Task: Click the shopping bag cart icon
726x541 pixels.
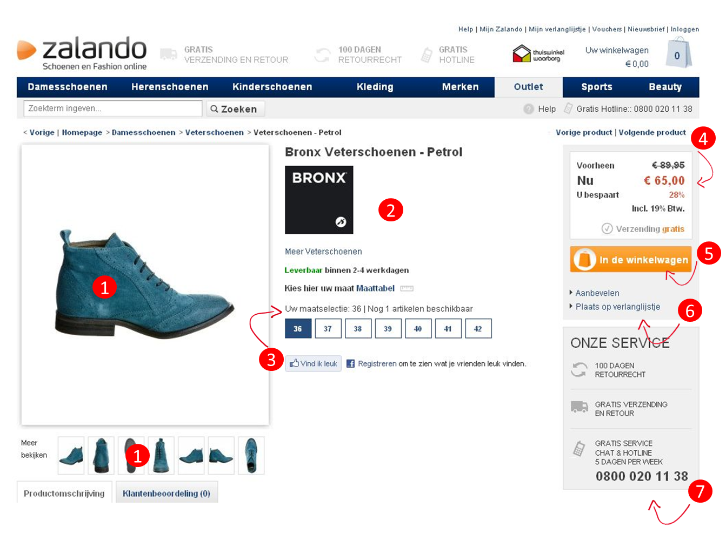Action: point(678,53)
